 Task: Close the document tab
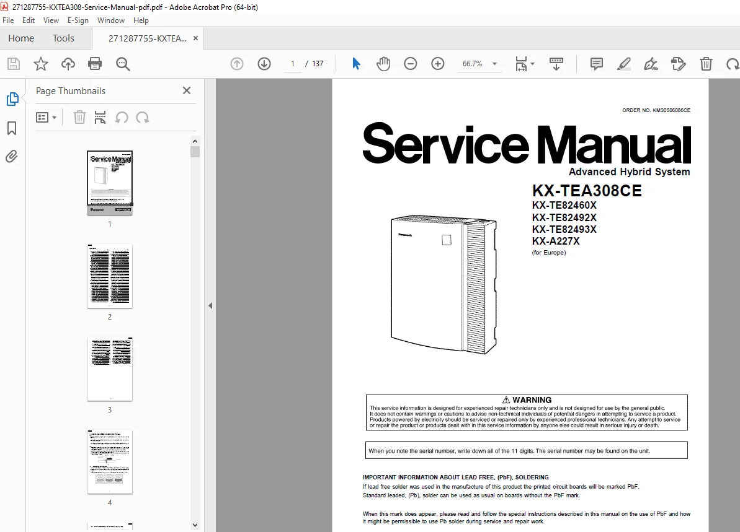196,38
